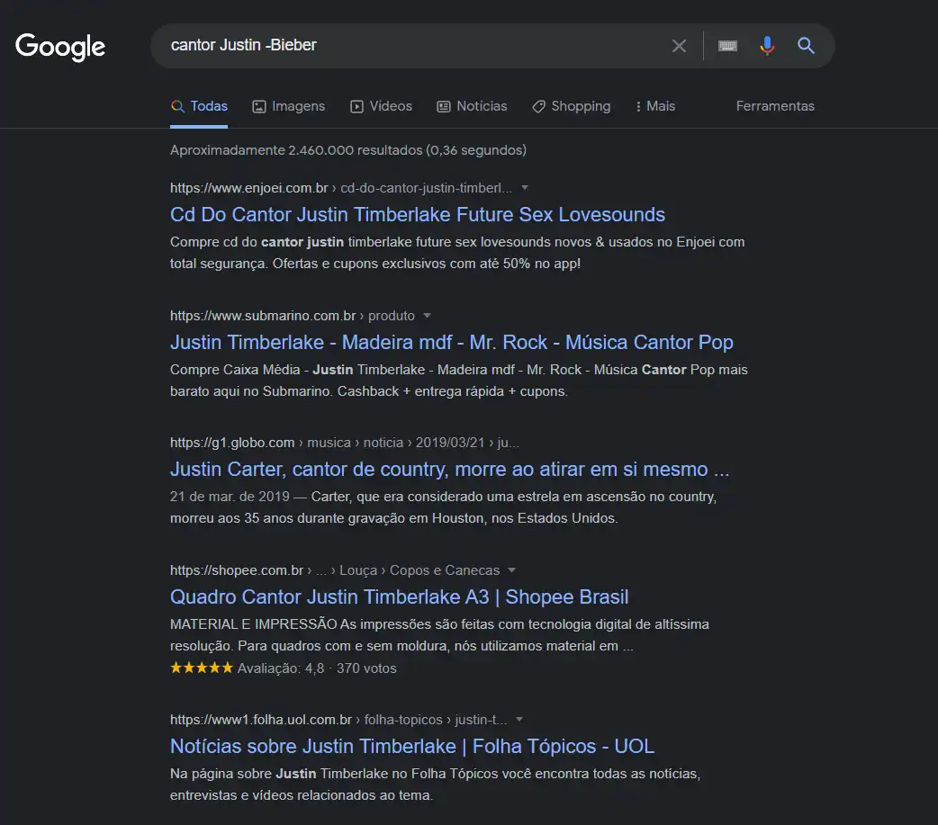
Task: Open the Submarino Justin Timberlake Madeira mdf result
Action: click(x=451, y=343)
